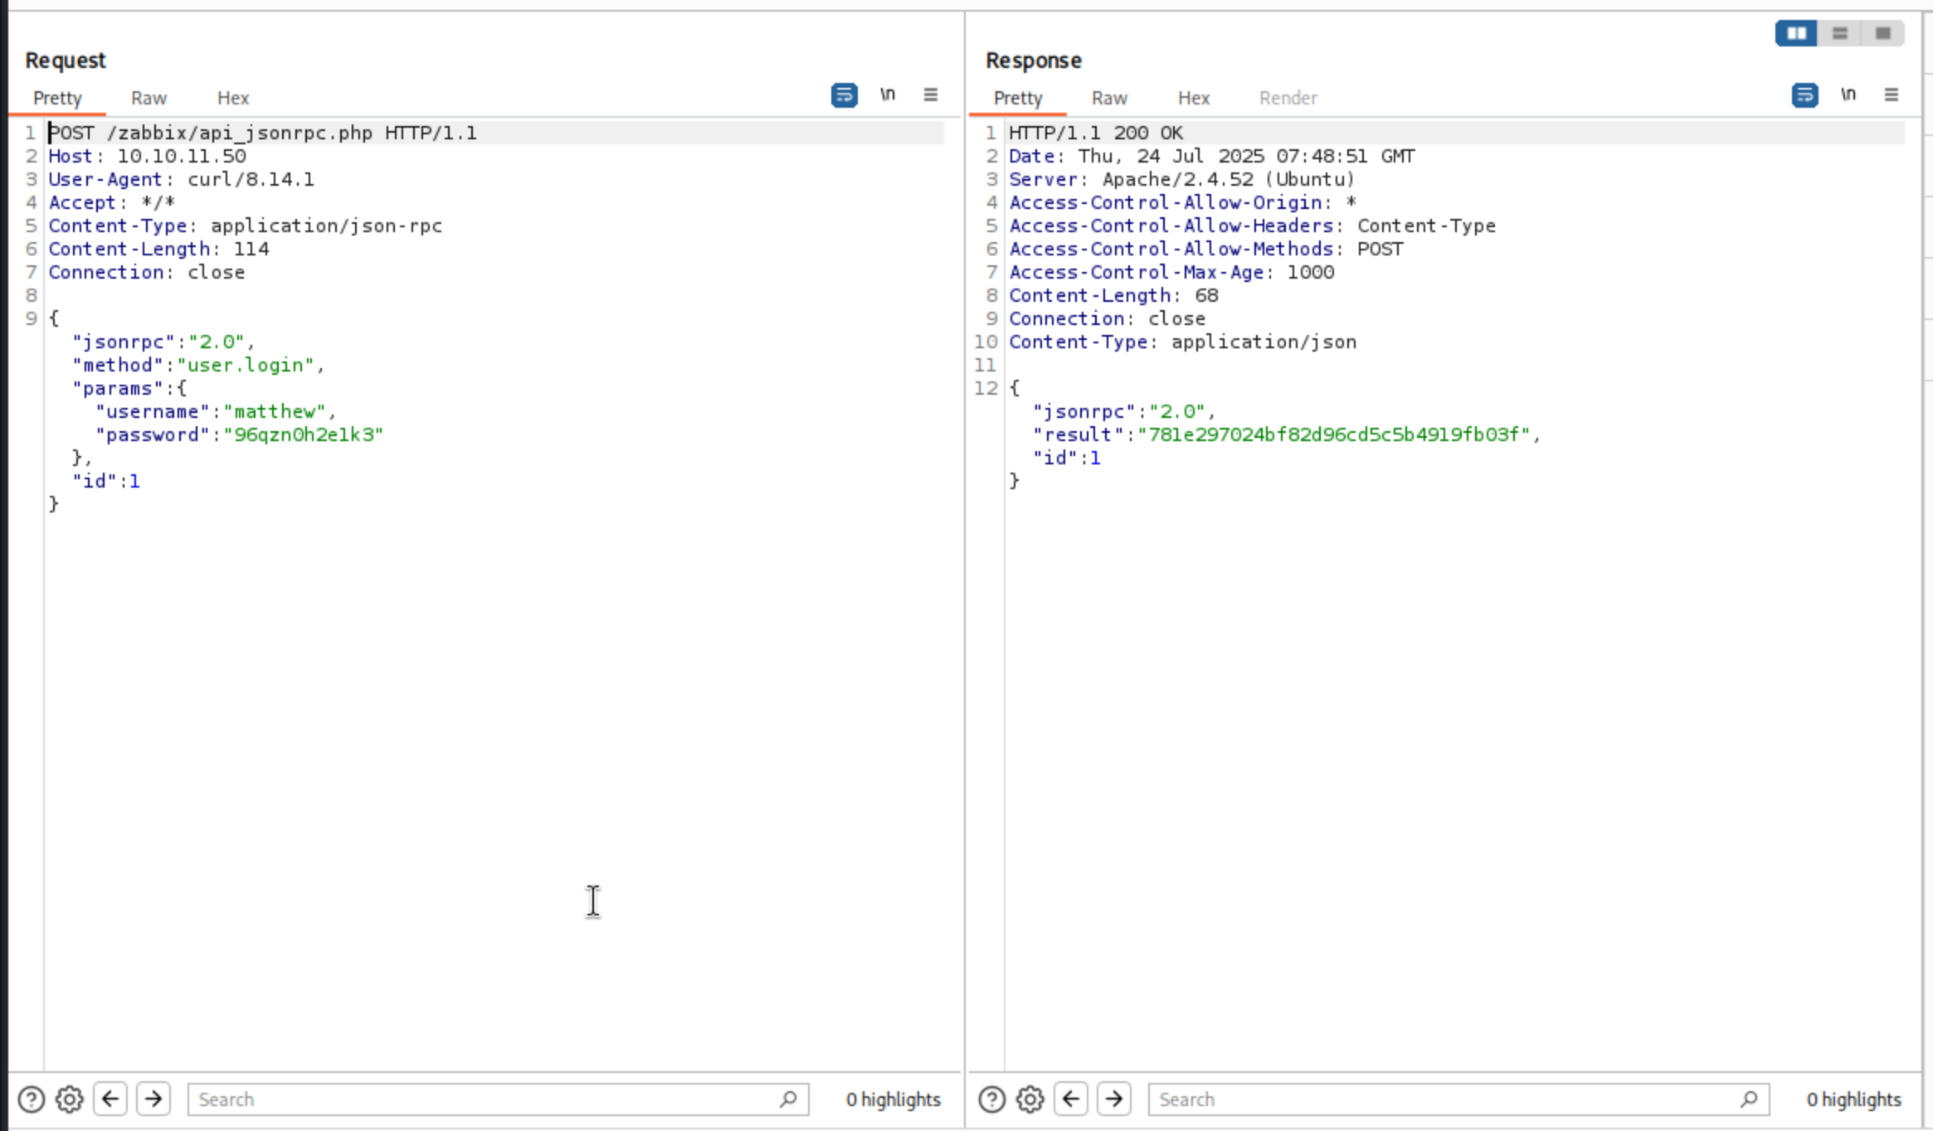Image resolution: width=1933 pixels, height=1131 pixels.
Task: Click the Request panel title
Action: [x=66, y=61]
